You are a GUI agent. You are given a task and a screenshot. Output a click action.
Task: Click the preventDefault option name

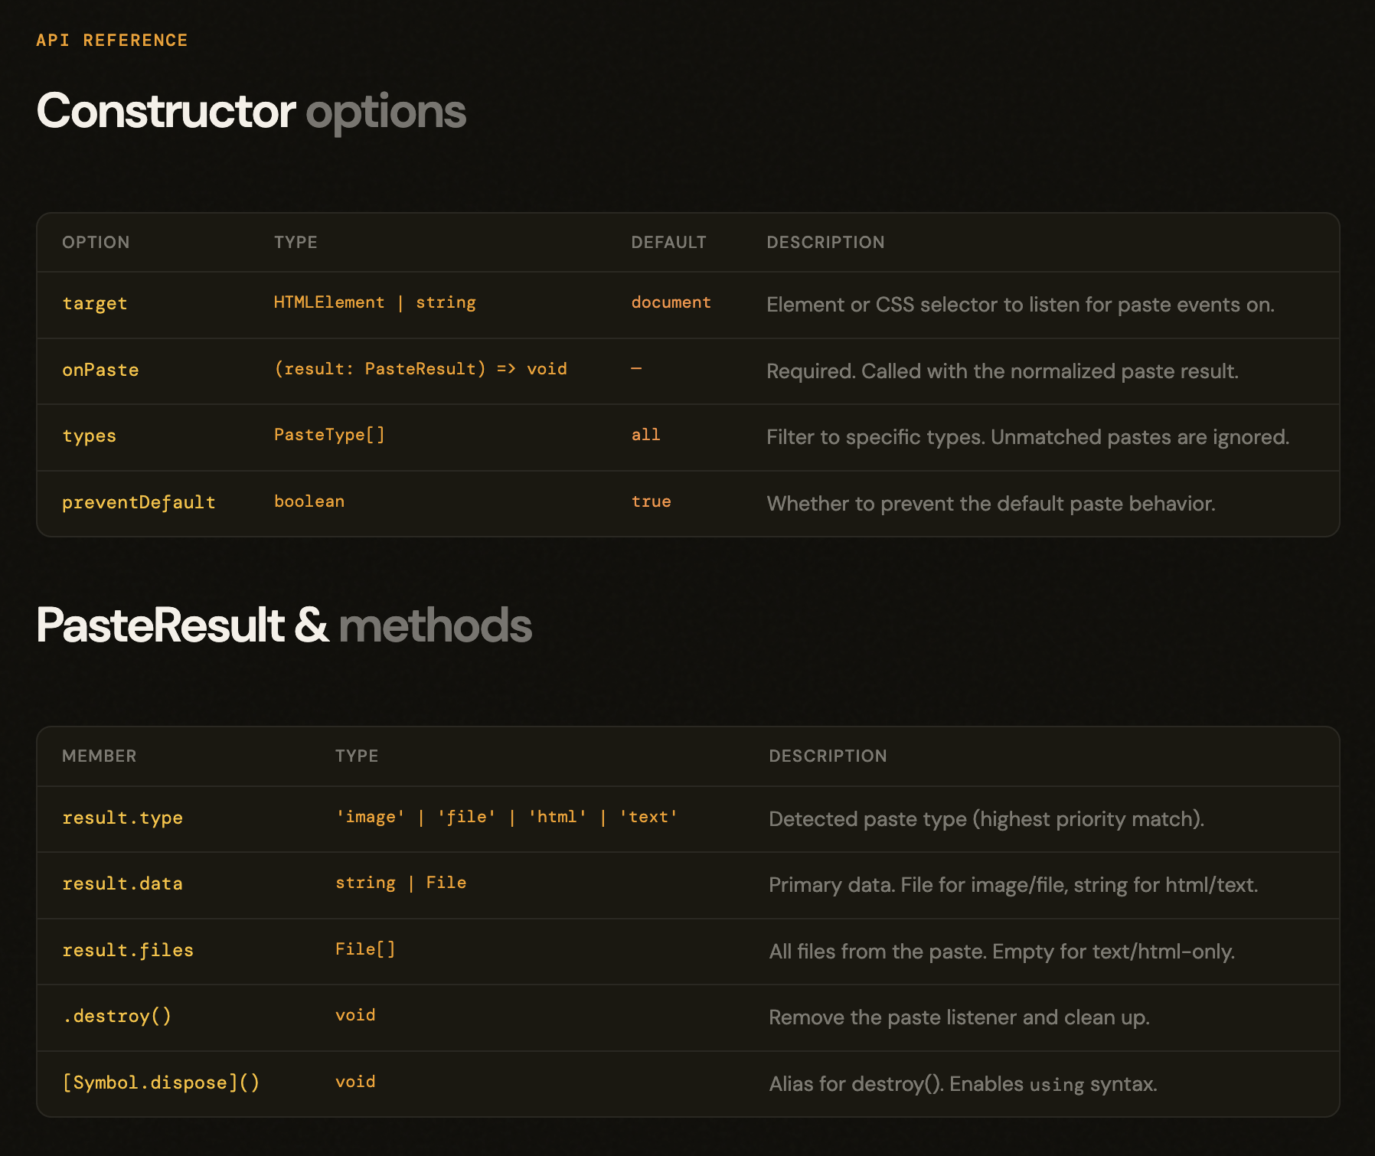pyautogui.click(x=139, y=503)
